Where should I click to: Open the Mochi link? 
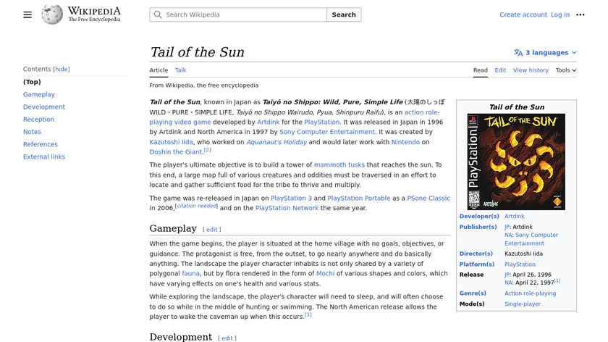325,274
